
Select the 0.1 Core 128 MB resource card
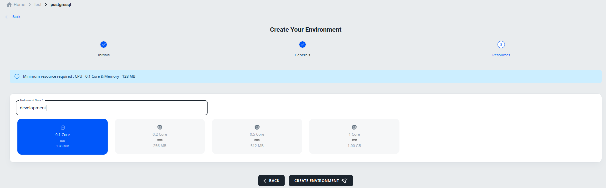tap(62, 137)
